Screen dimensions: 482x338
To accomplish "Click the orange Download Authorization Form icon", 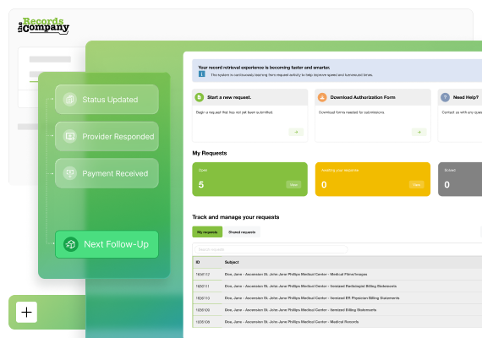I will coord(322,97).
